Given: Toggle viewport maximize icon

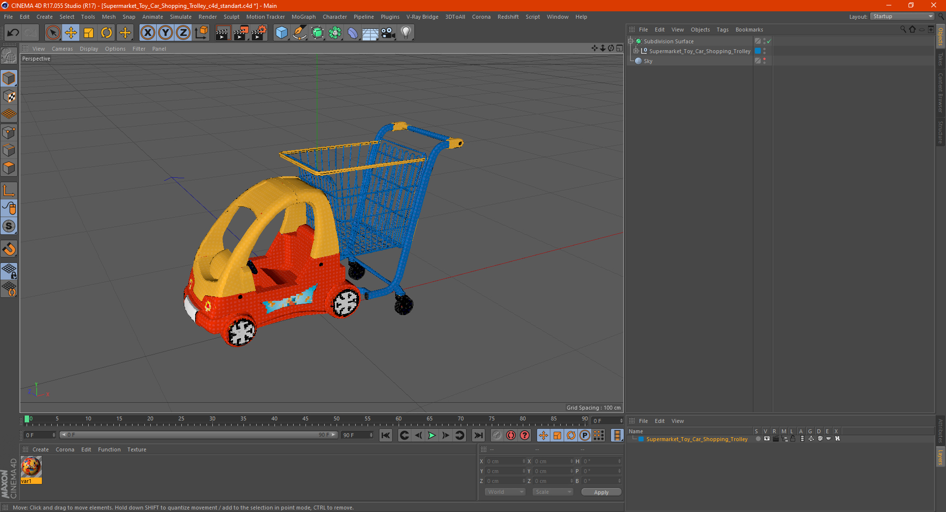Looking at the screenshot, I should [x=619, y=48].
